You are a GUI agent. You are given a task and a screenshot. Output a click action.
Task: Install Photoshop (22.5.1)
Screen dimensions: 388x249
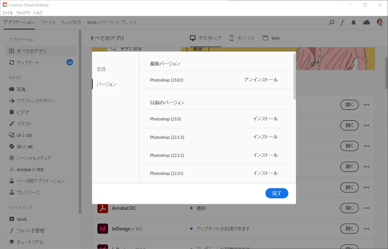pyautogui.click(x=265, y=173)
